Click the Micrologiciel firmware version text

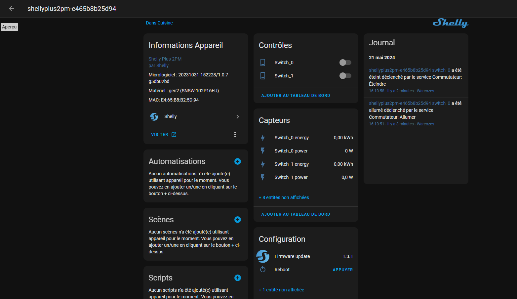tap(189, 78)
